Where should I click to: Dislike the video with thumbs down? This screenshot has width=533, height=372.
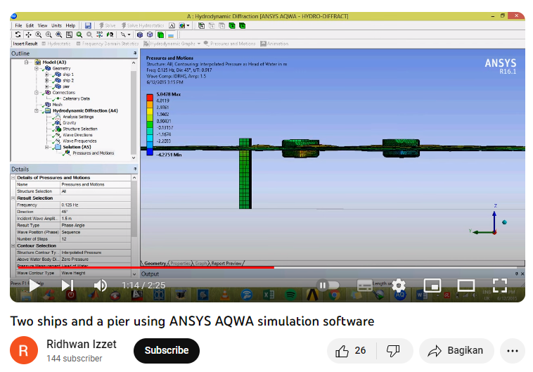394,351
